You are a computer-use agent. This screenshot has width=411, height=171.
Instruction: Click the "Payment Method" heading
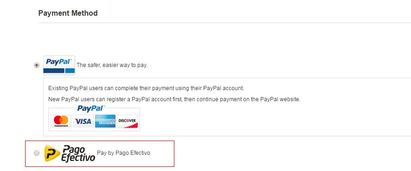[x=68, y=13]
